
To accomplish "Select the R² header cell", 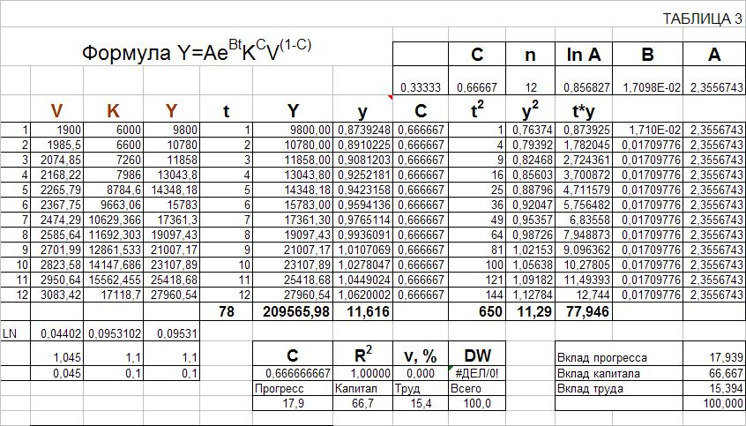I will [363, 355].
